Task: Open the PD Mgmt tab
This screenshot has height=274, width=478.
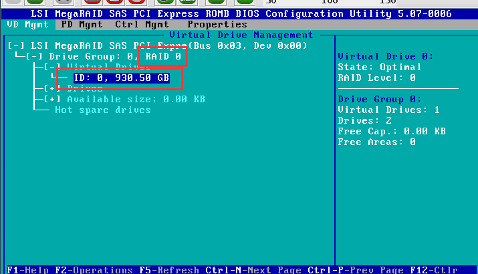Action: point(82,24)
